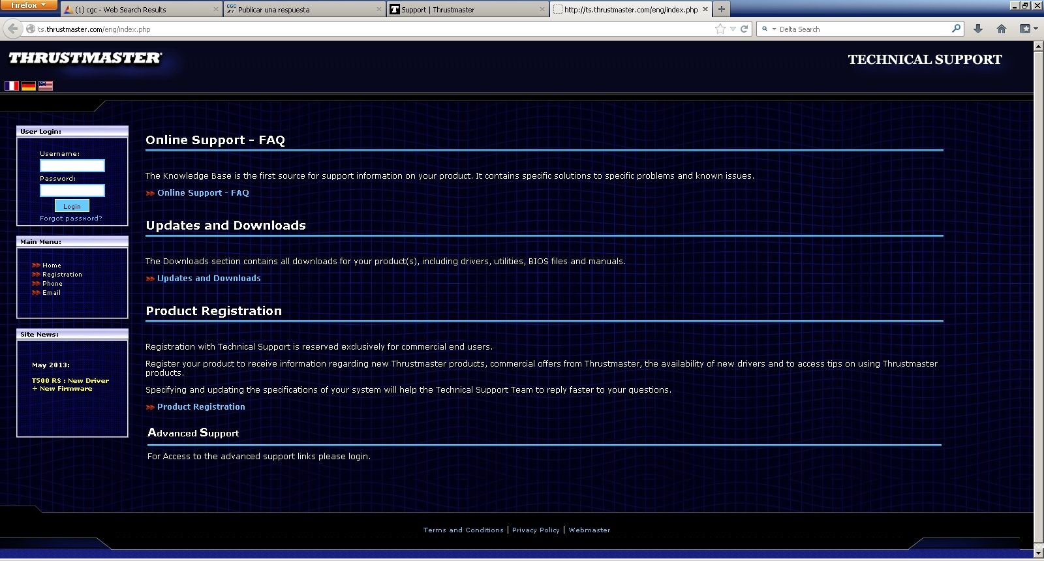Switch to the ts.thrustmaster.com index.php tab
The image size is (1044, 561).
click(631, 9)
